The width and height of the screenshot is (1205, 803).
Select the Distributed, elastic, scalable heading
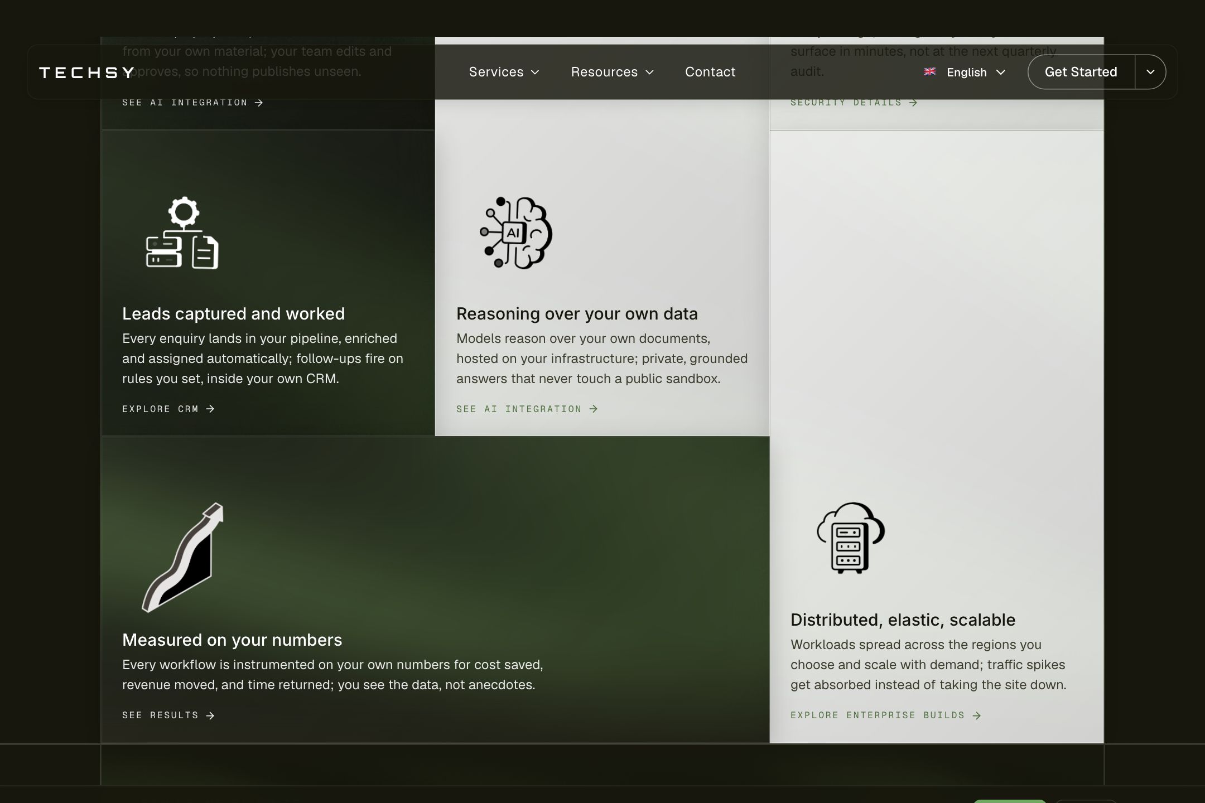pyautogui.click(x=903, y=620)
